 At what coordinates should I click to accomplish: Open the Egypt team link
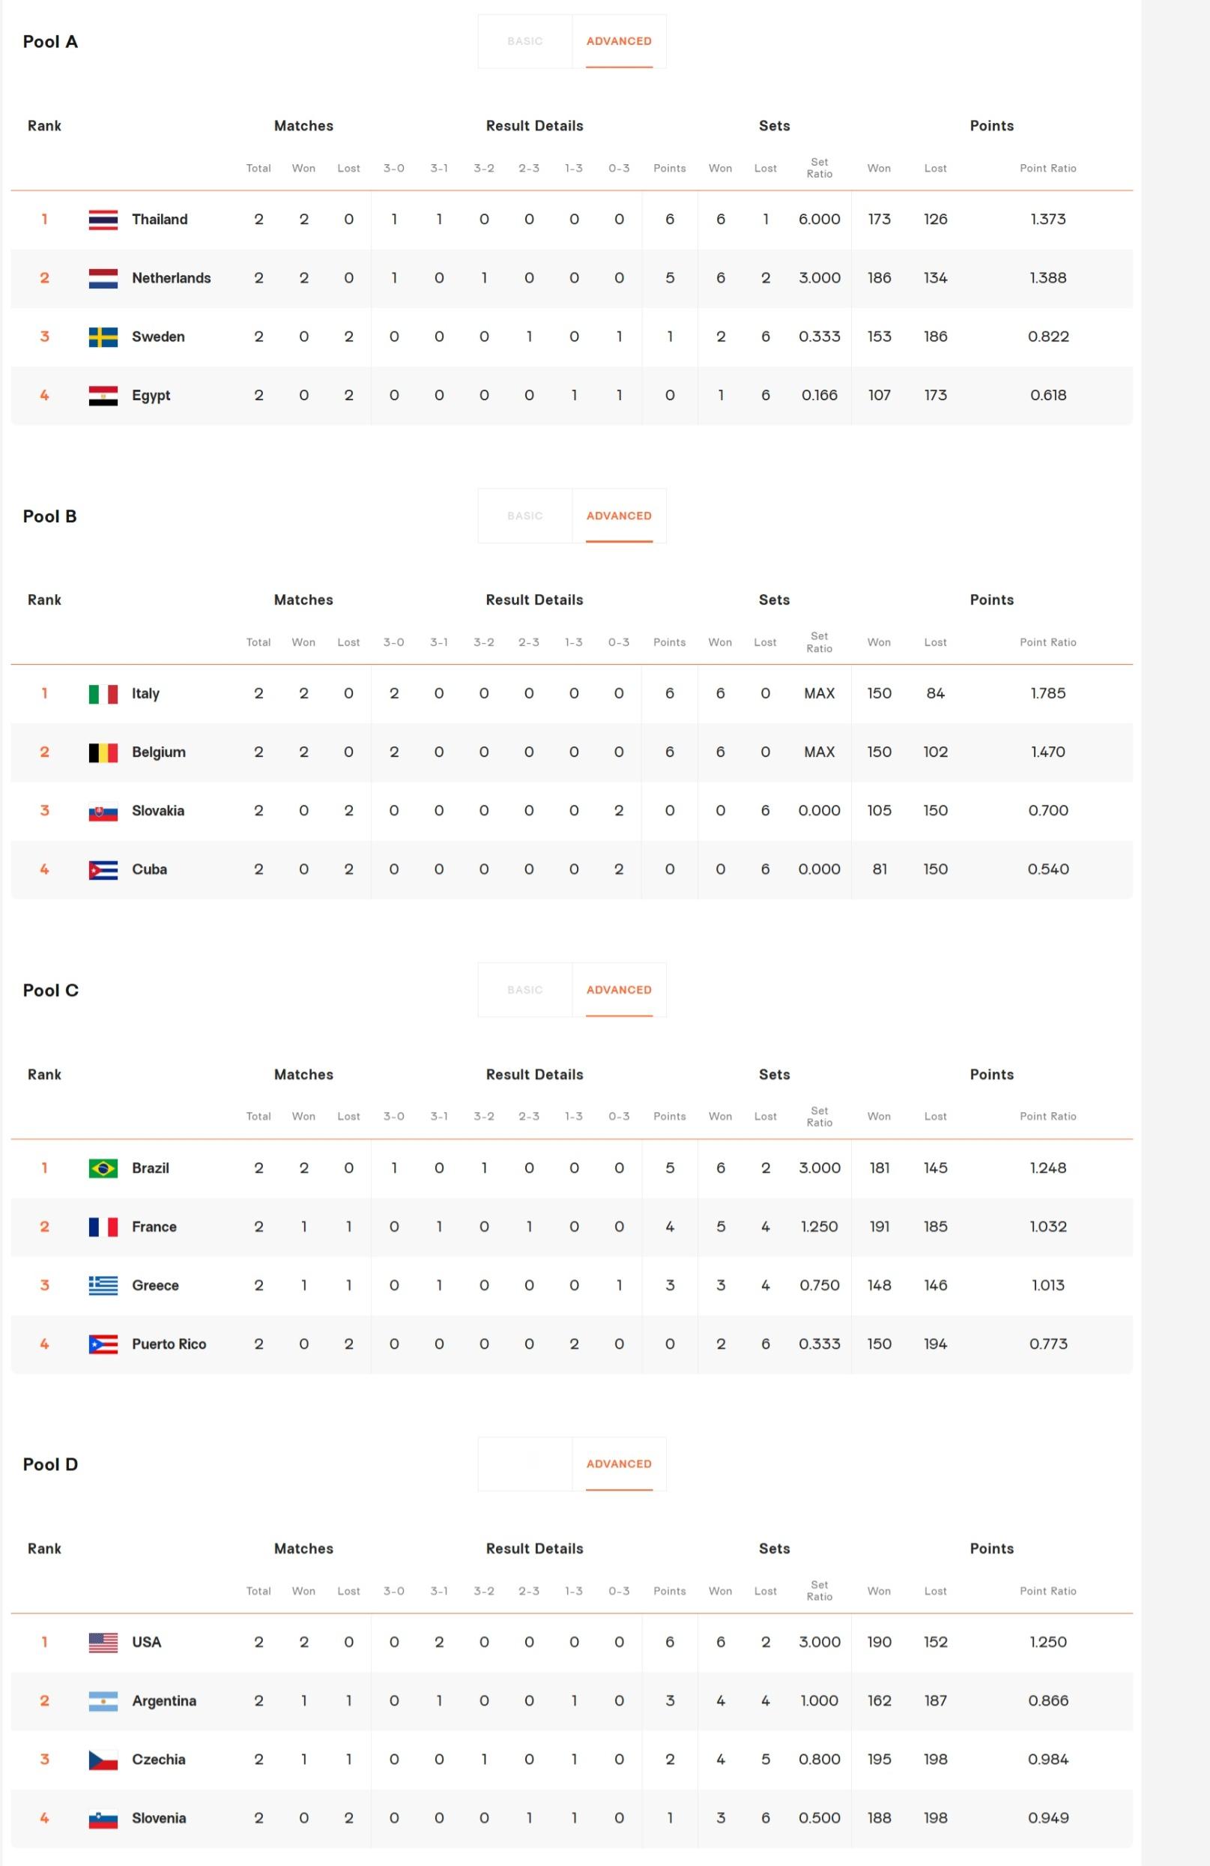[151, 395]
